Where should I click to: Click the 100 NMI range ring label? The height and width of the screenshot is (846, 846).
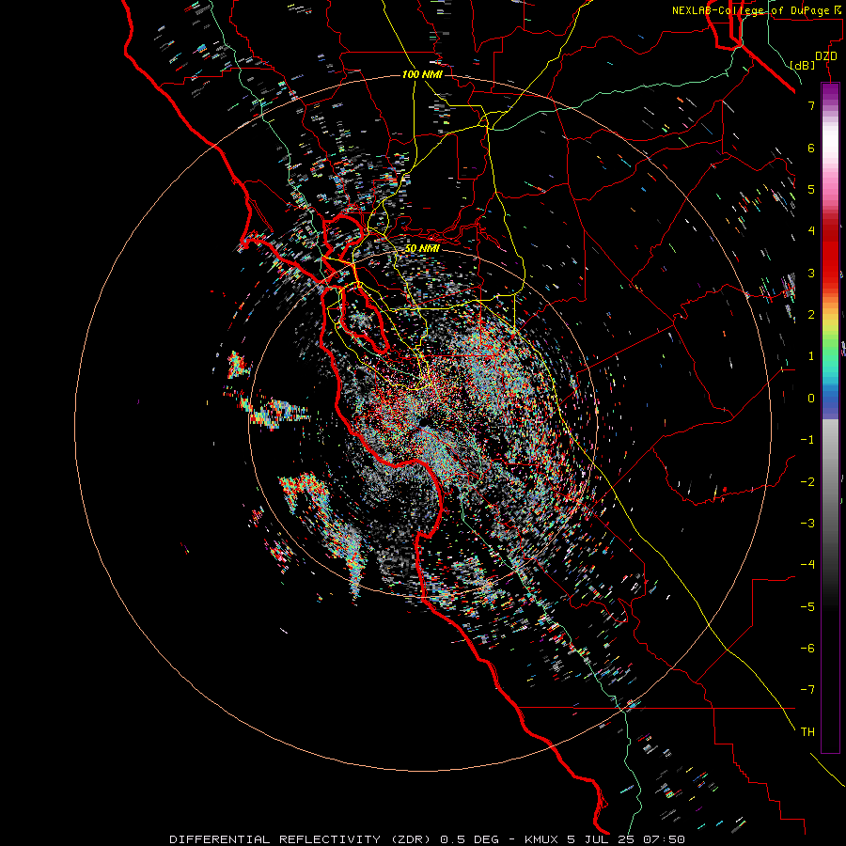coord(422,74)
